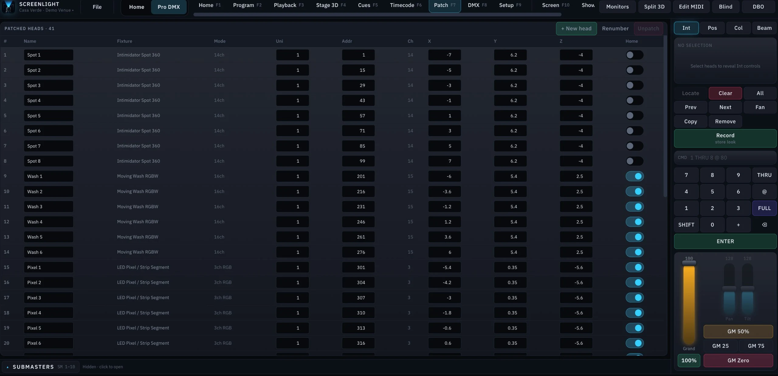Click the Edit MIDI button
Screen dimensions: 778x376
691,7
